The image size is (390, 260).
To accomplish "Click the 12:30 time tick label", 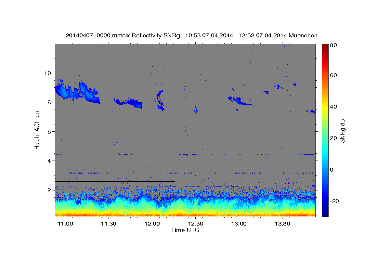I will click(x=196, y=224).
